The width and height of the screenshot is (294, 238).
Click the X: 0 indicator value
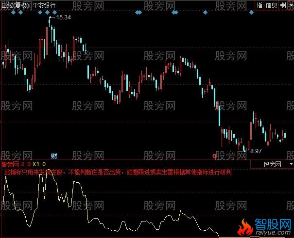[26, 164]
